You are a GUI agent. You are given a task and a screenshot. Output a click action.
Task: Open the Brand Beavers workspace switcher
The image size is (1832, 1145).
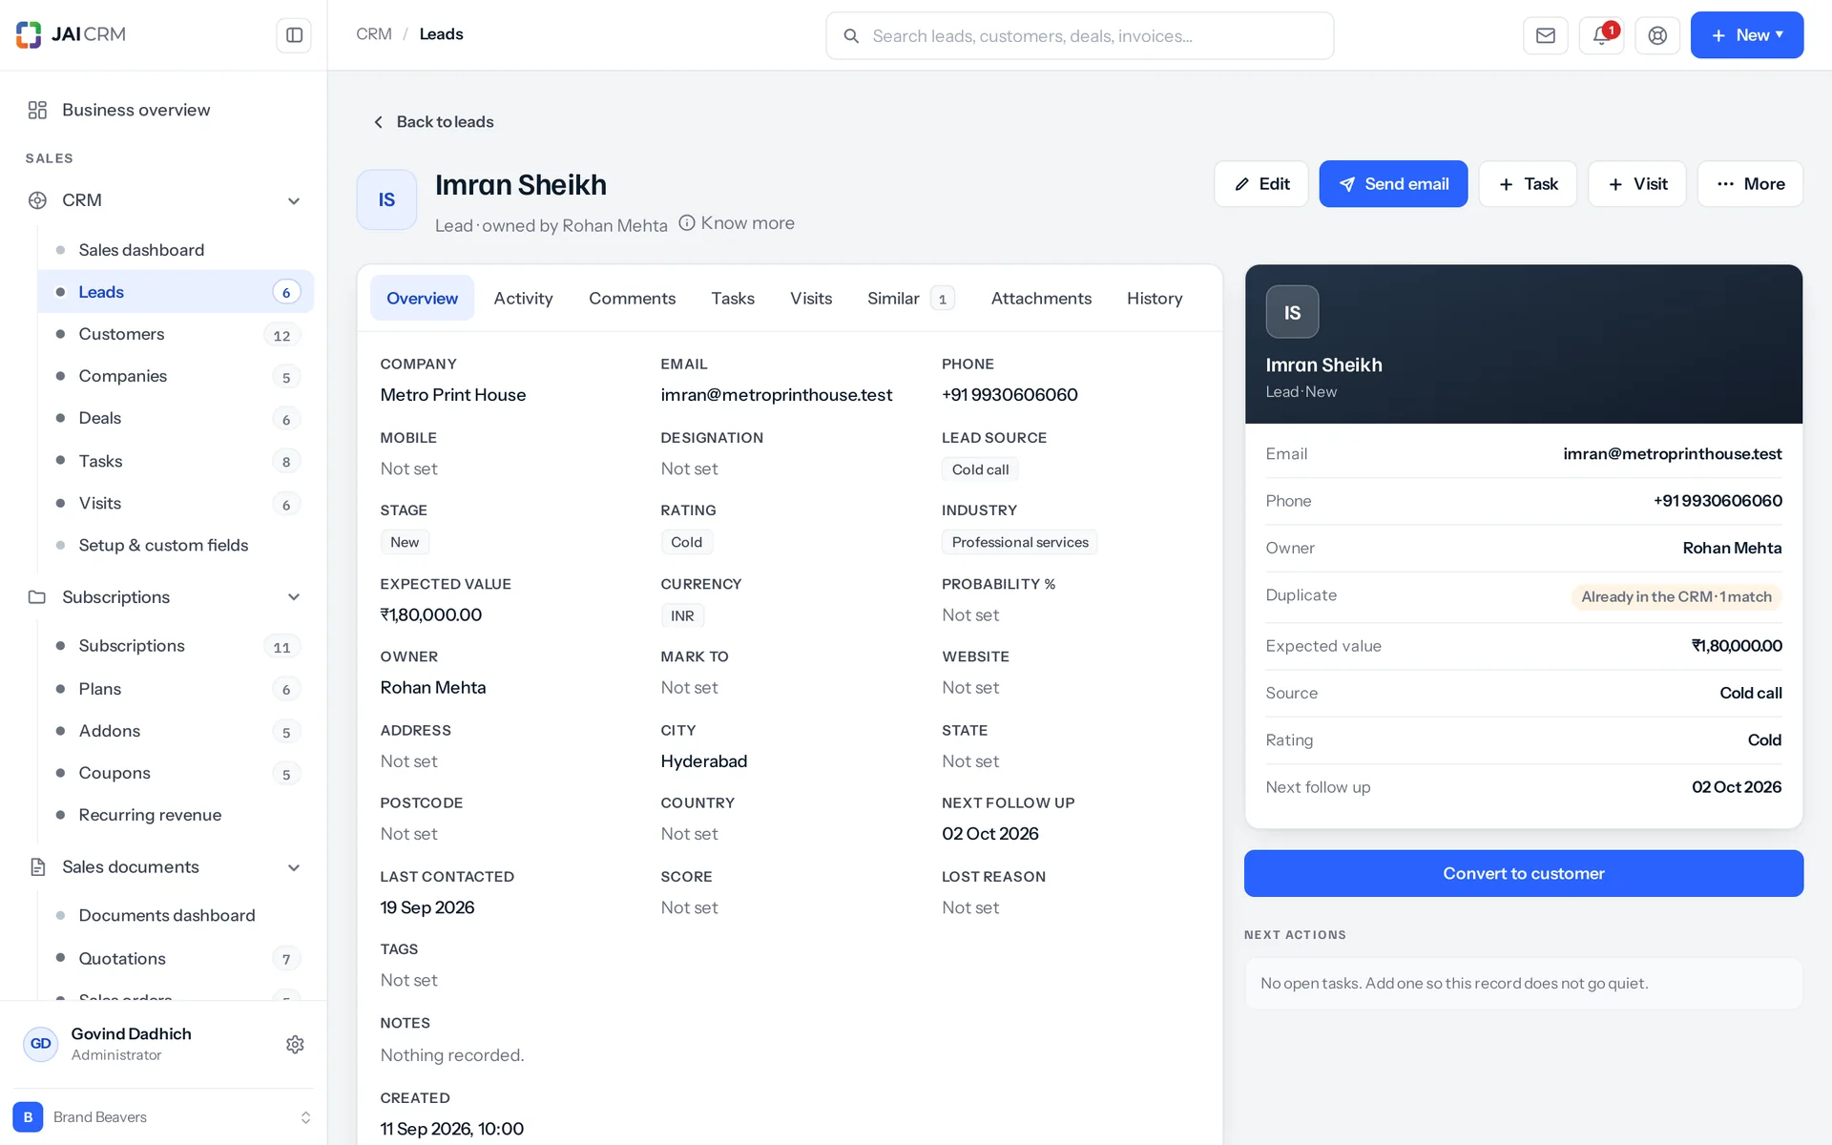point(162,1117)
